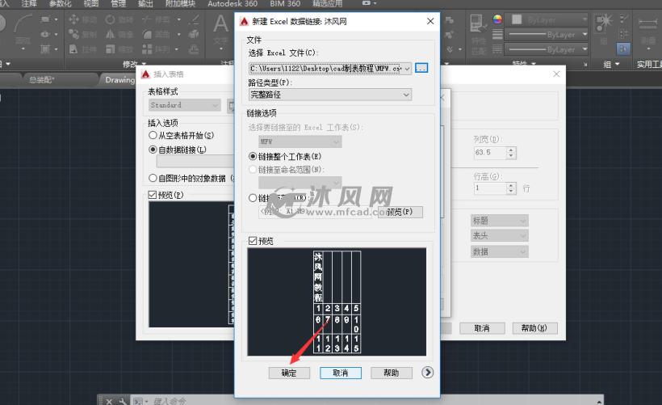Toggle 预览 checkbox in Excel data link dialog

pos(253,241)
